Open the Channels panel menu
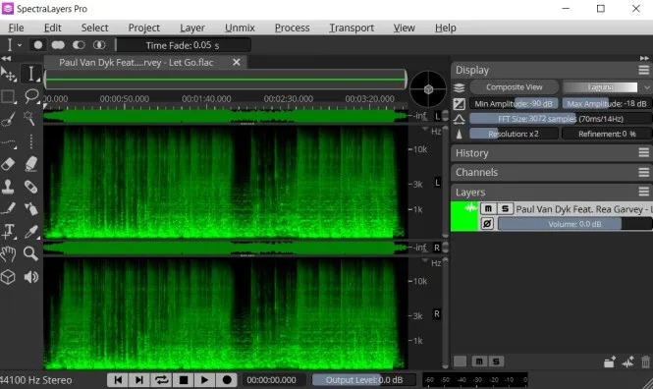The image size is (653, 389). pos(644,172)
